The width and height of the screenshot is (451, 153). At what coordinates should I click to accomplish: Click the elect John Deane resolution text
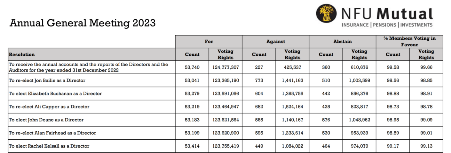[x=46, y=120]
